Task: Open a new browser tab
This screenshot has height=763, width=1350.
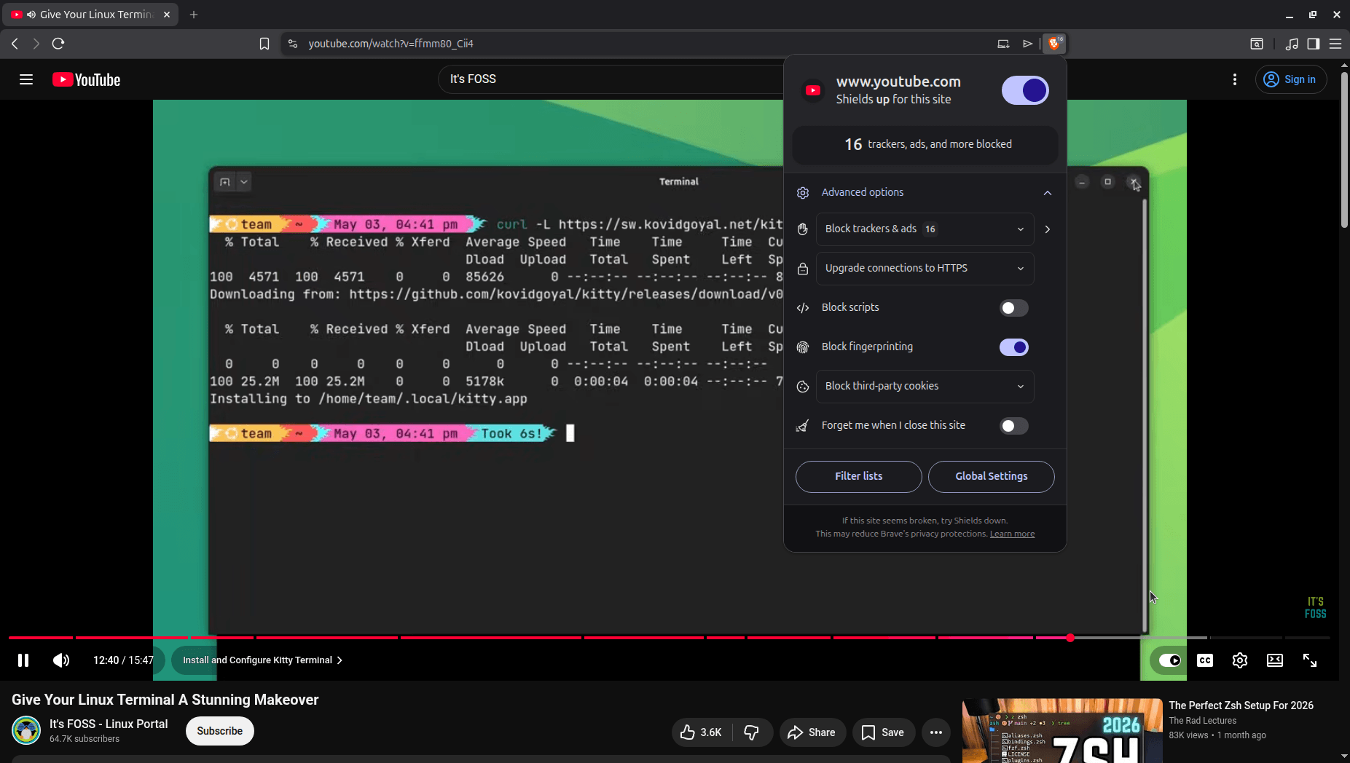Action: coord(194,15)
